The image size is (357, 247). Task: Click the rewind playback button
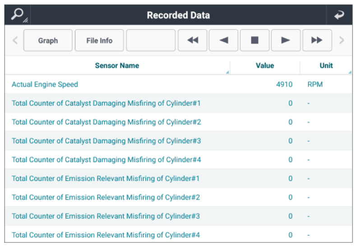[x=193, y=41]
